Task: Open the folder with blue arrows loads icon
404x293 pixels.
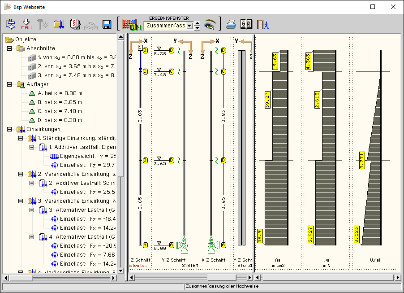Action: [59, 24]
